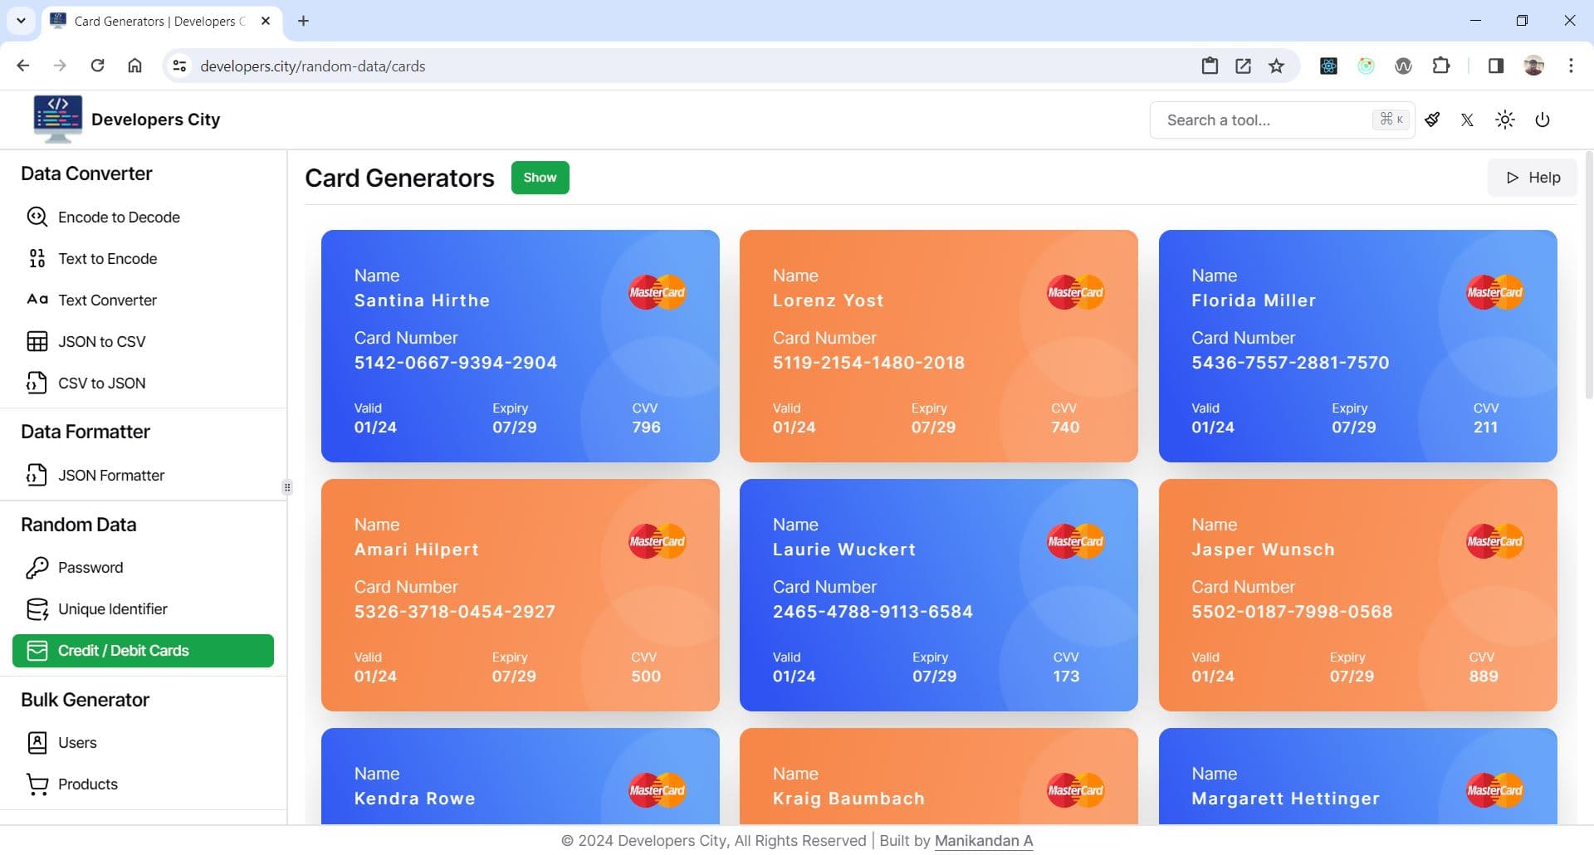Viewport: 1594px width, 855px height.
Task: Click card number 5502-0187-7998-0568
Action: 1292,612
